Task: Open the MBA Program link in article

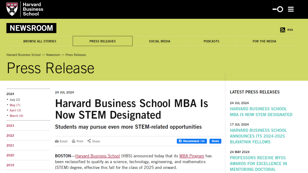Action: point(192,156)
